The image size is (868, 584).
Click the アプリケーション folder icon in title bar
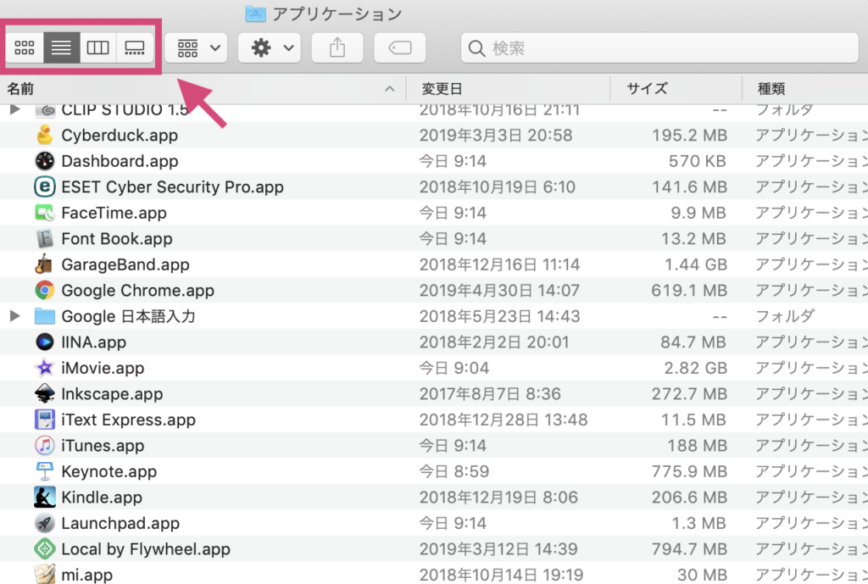point(255,14)
